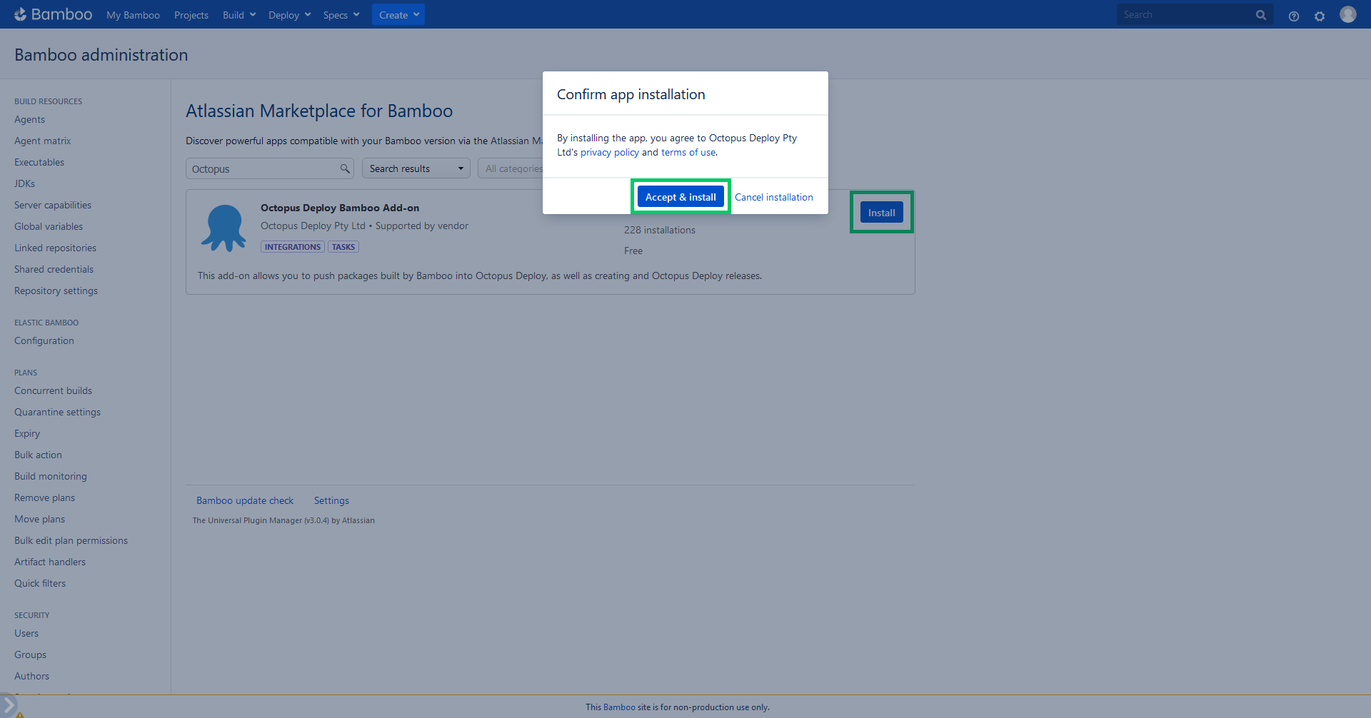The height and width of the screenshot is (718, 1371).
Task: Open Global variables in sidebar
Action: [49, 226]
